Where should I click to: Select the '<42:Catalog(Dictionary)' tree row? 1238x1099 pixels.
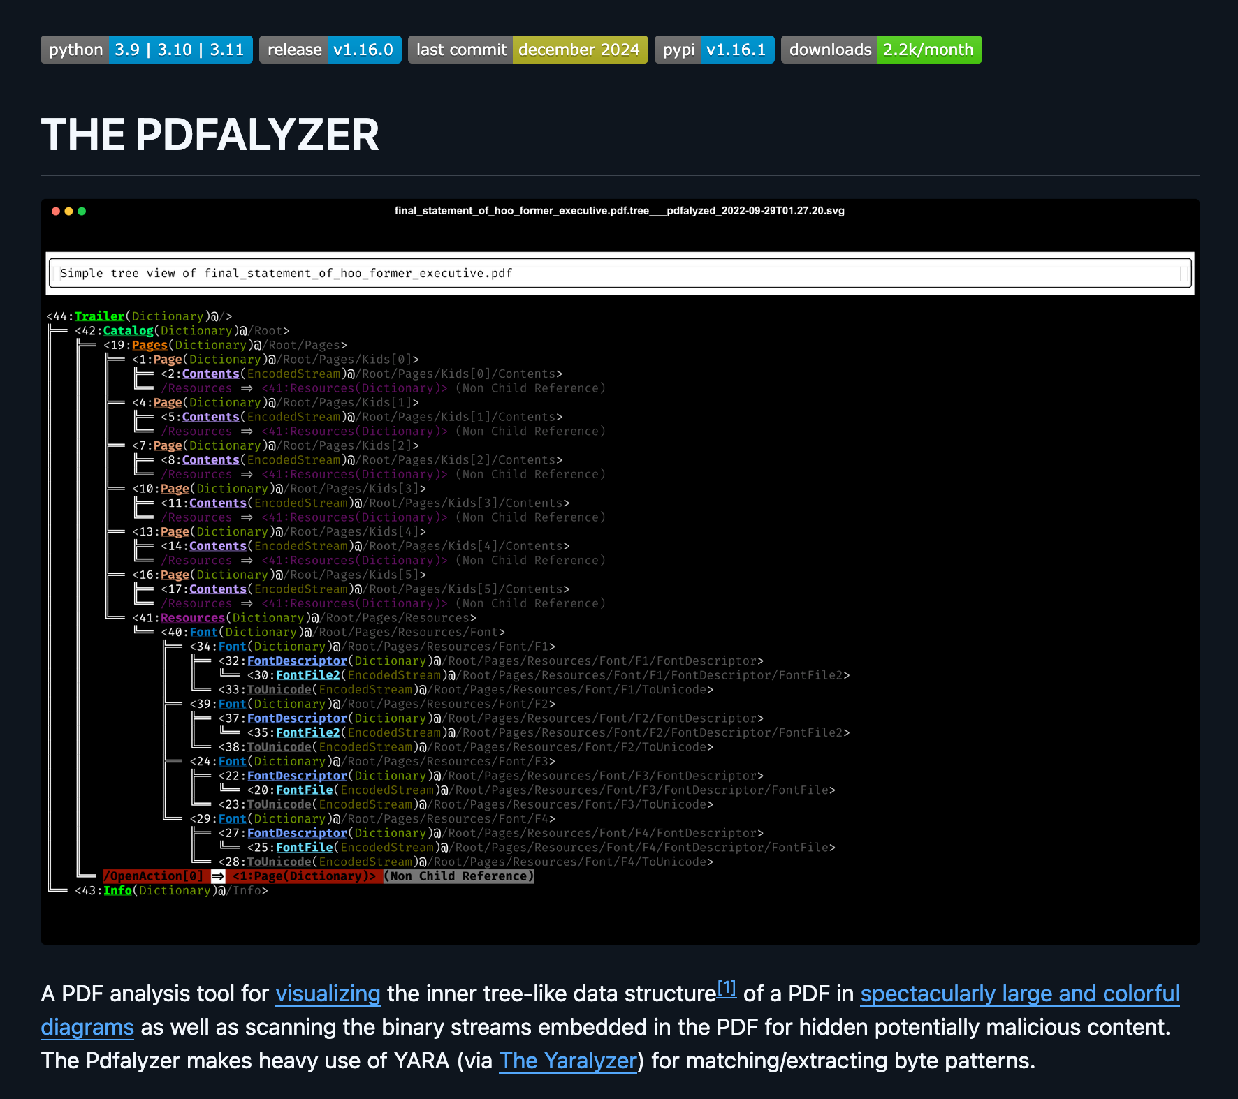point(182,331)
